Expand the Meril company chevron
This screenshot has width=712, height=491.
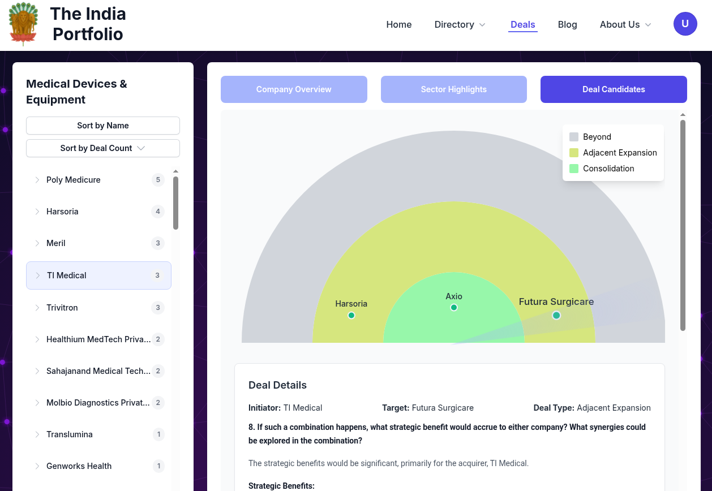[37, 243]
